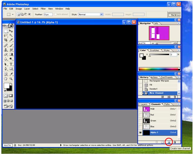This screenshot has width=193, height=154.
Task: Create new document from current state
Action: [162, 97]
